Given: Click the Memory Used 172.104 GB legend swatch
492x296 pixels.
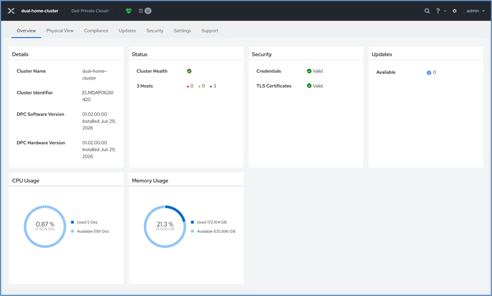Looking at the screenshot, I should [192, 222].
